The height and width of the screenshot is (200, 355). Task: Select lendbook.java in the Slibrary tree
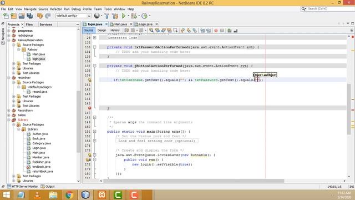pos(41,167)
